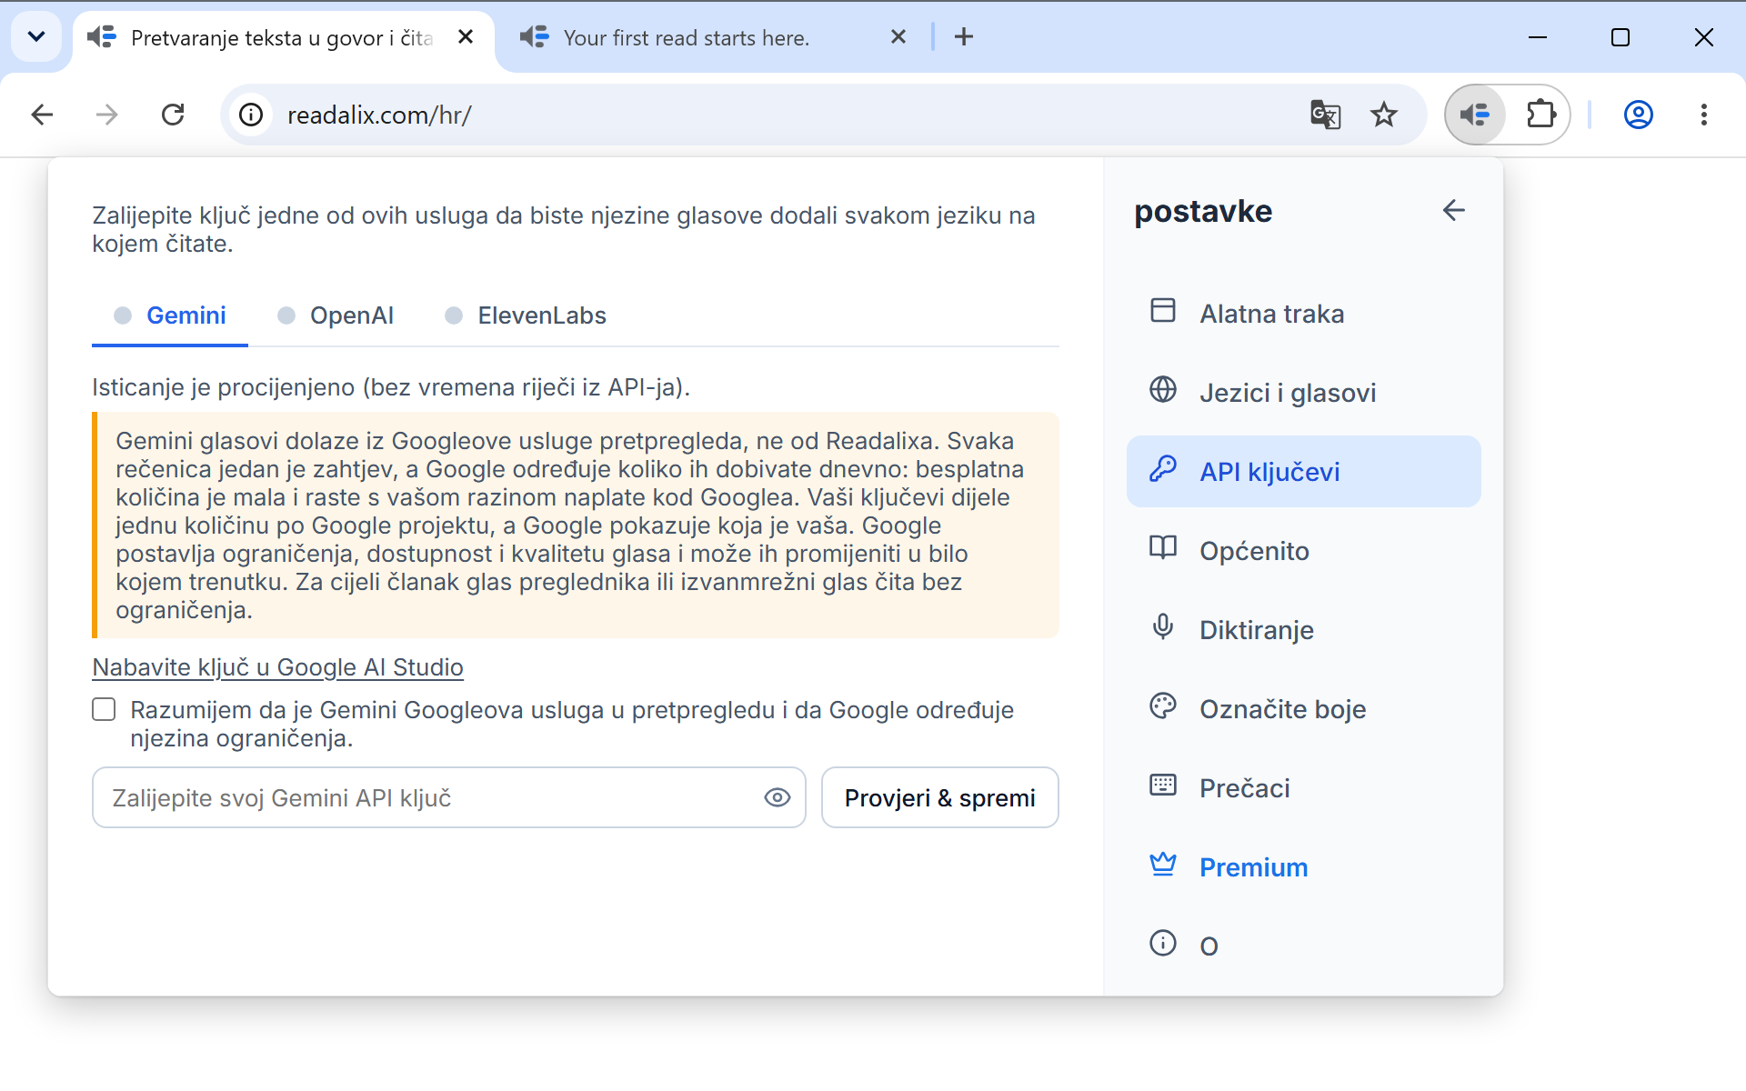Image resolution: width=1746 pixels, height=1091 pixels.
Task: Open the browser extensions puzzle icon
Action: click(1540, 115)
